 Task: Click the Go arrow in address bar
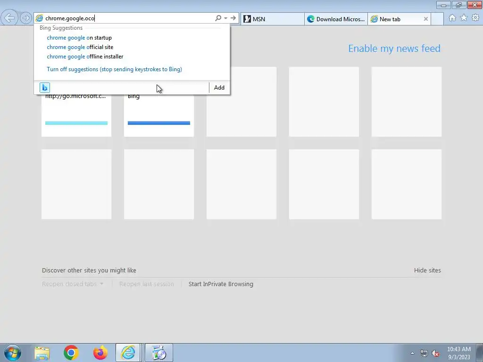pos(233,18)
